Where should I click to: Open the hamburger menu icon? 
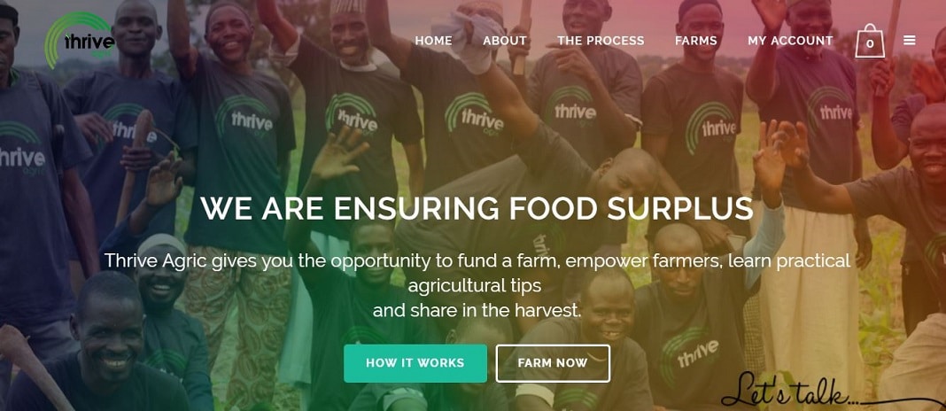pyautogui.click(x=909, y=41)
